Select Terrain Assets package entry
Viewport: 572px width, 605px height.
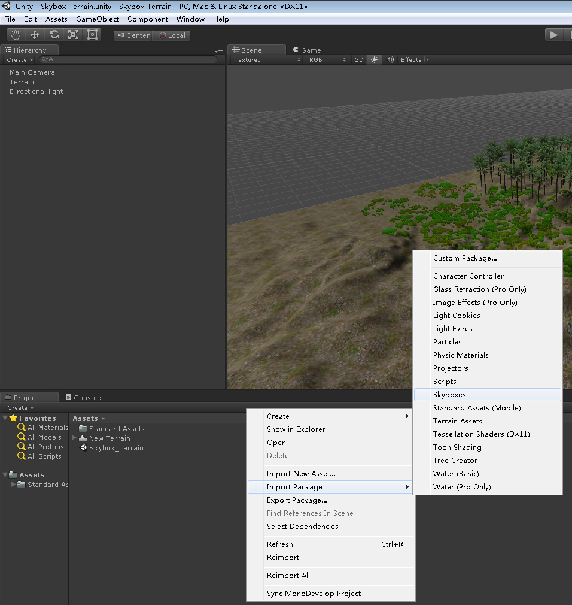click(x=457, y=421)
